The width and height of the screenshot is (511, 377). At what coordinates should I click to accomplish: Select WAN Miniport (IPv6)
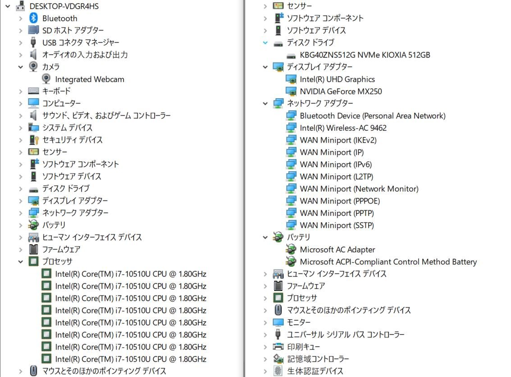(x=336, y=164)
